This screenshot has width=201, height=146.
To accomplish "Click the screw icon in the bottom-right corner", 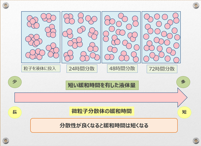I will [196, 140].
